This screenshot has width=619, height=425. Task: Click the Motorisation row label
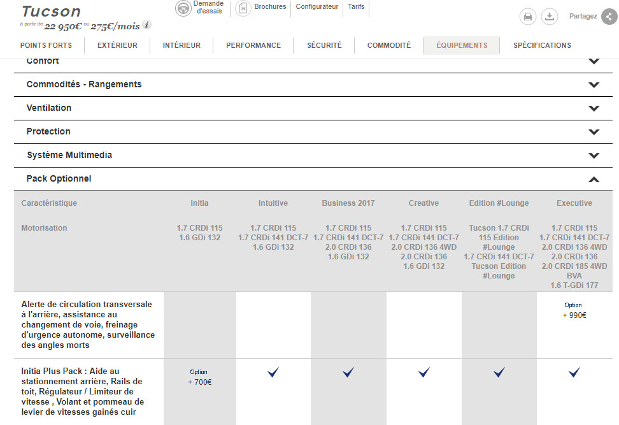click(44, 228)
